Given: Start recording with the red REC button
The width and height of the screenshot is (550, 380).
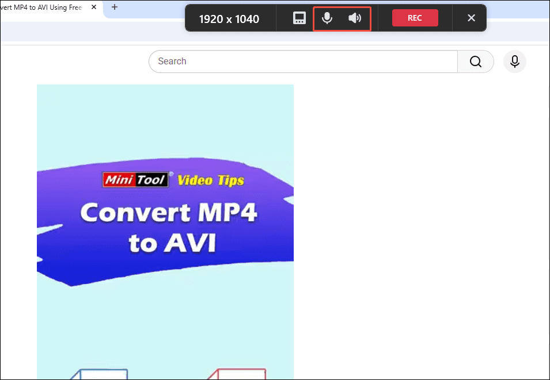Looking at the screenshot, I should pos(415,18).
